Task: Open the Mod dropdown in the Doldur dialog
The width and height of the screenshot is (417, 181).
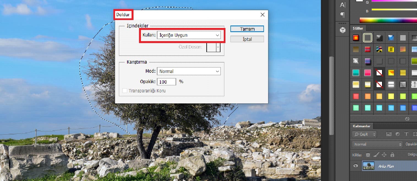Action: point(189,71)
